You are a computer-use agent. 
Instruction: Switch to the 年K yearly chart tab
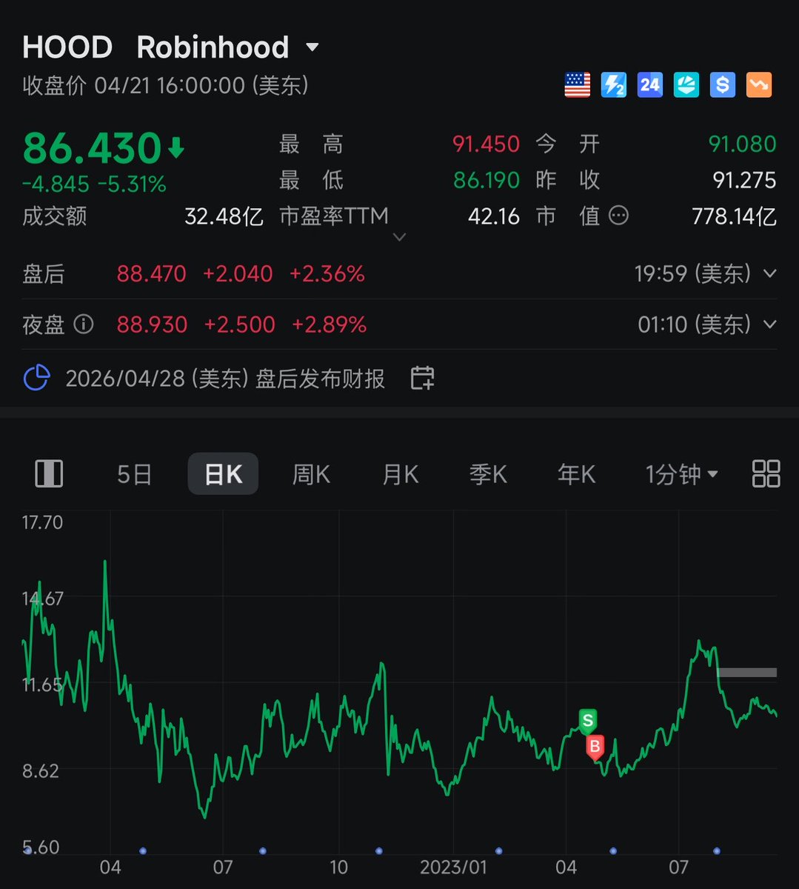click(x=576, y=474)
